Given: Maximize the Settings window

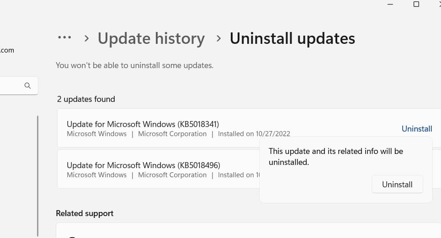Looking at the screenshot, I should click(x=416, y=4).
